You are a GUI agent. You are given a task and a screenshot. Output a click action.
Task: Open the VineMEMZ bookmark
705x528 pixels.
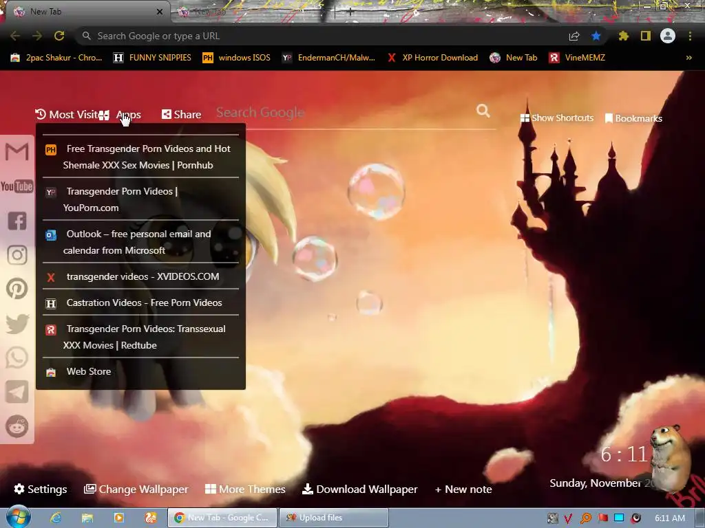pos(577,58)
